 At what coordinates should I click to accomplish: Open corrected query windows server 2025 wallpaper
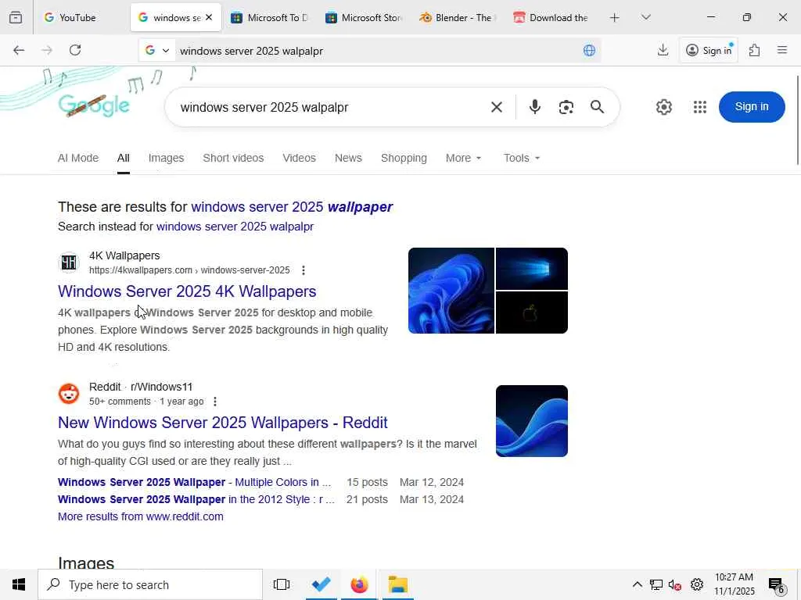click(x=292, y=206)
